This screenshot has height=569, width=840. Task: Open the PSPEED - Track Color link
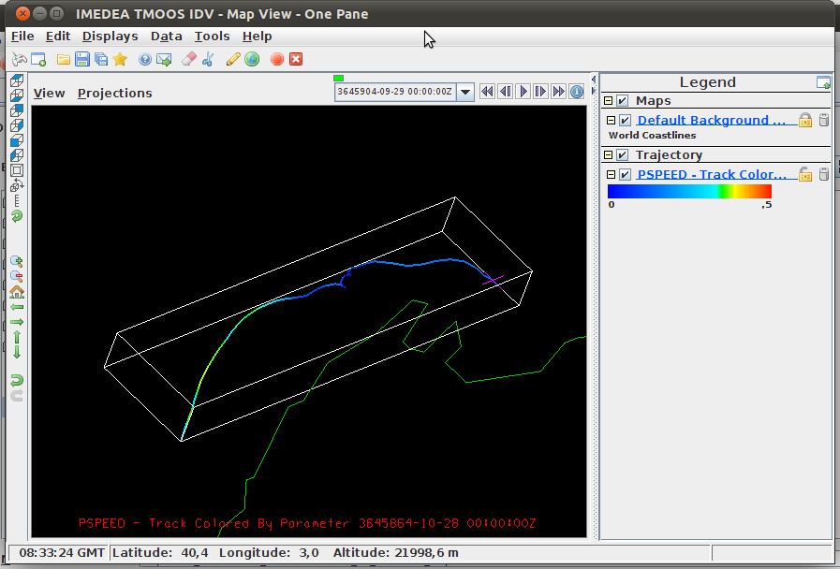click(712, 174)
